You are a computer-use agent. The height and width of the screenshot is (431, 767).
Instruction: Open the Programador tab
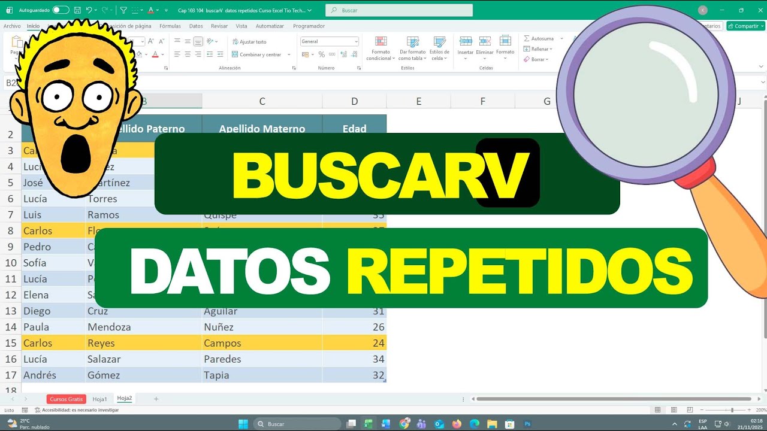309,26
